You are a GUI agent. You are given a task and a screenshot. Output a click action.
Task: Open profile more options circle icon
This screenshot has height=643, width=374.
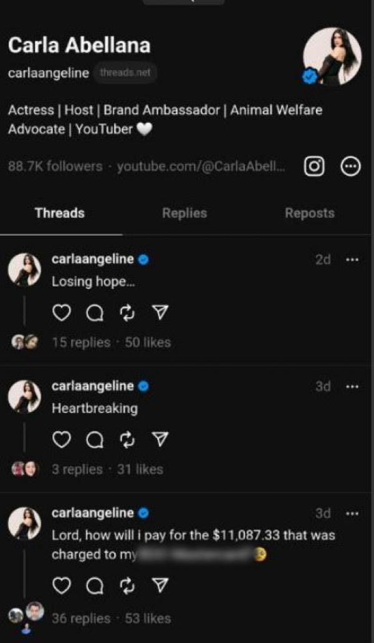click(351, 167)
